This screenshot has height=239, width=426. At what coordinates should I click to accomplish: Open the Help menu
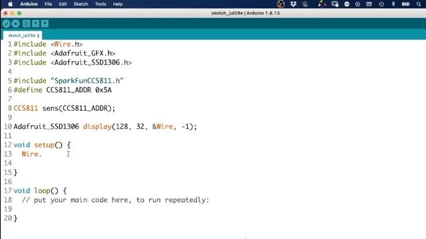point(118,4)
